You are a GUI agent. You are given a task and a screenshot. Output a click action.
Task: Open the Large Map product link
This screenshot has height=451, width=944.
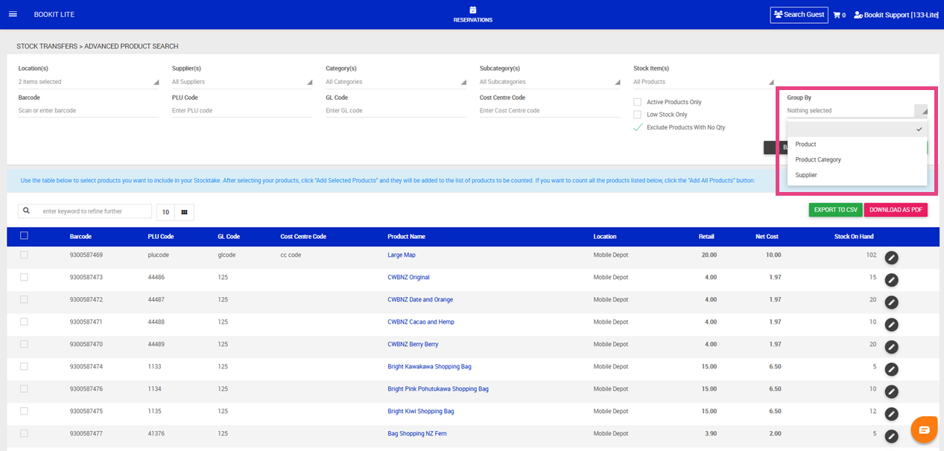(402, 255)
